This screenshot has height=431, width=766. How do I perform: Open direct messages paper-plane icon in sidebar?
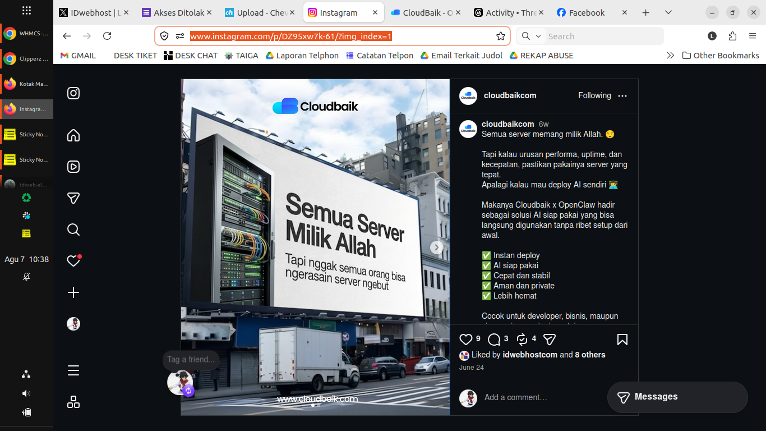[x=73, y=198]
